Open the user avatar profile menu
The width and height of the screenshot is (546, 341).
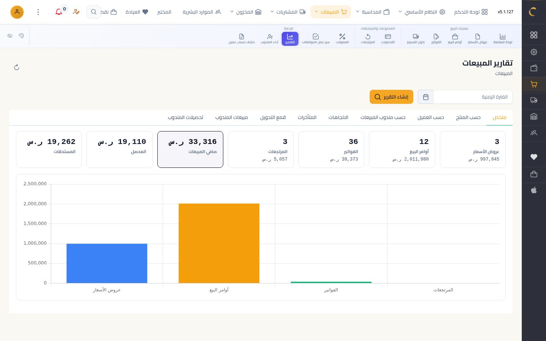[17, 12]
